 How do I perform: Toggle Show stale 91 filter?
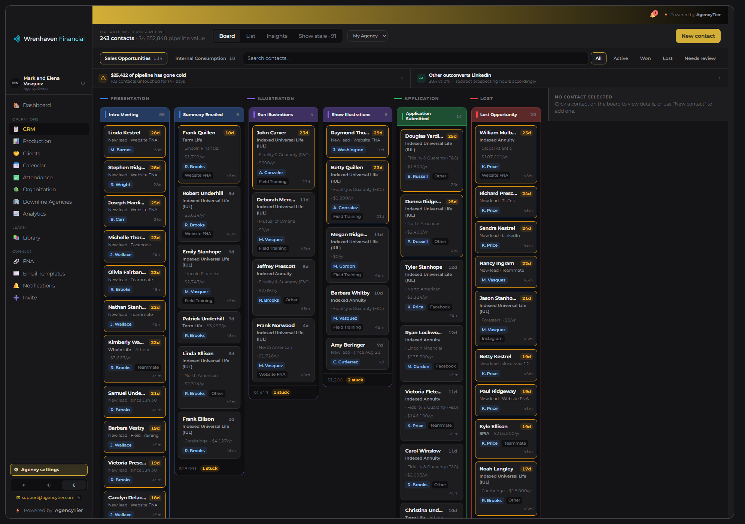pos(317,36)
